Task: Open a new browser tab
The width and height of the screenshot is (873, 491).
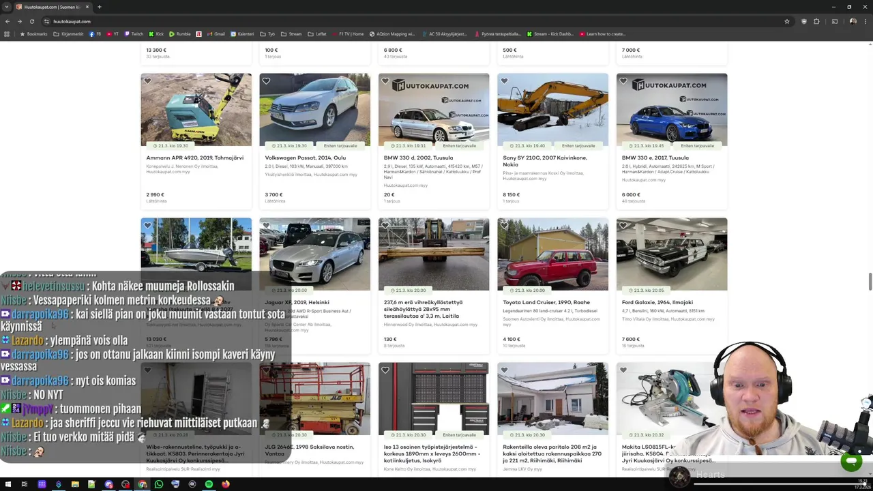Action: pyautogui.click(x=99, y=7)
